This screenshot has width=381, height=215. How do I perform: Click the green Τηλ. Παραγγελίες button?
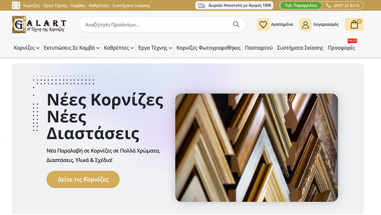point(301,5)
